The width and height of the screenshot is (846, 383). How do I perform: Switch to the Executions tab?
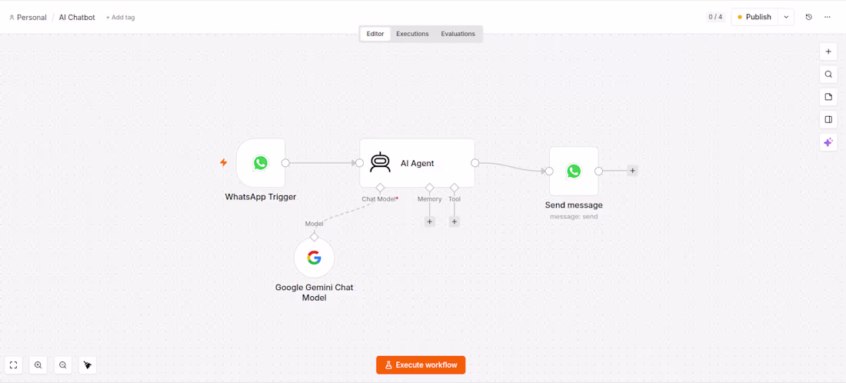point(412,34)
